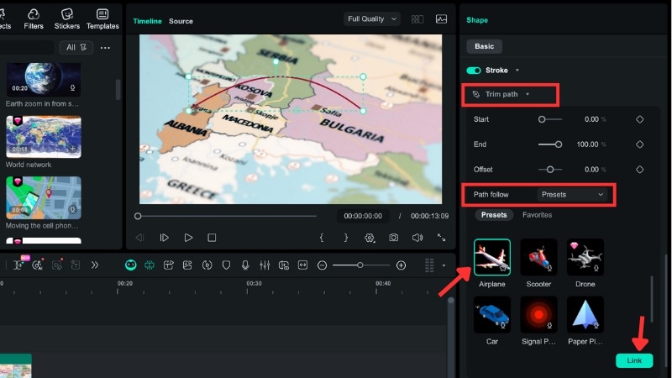Toggle the Stroke switch off
The width and height of the screenshot is (672, 378).
(474, 71)
